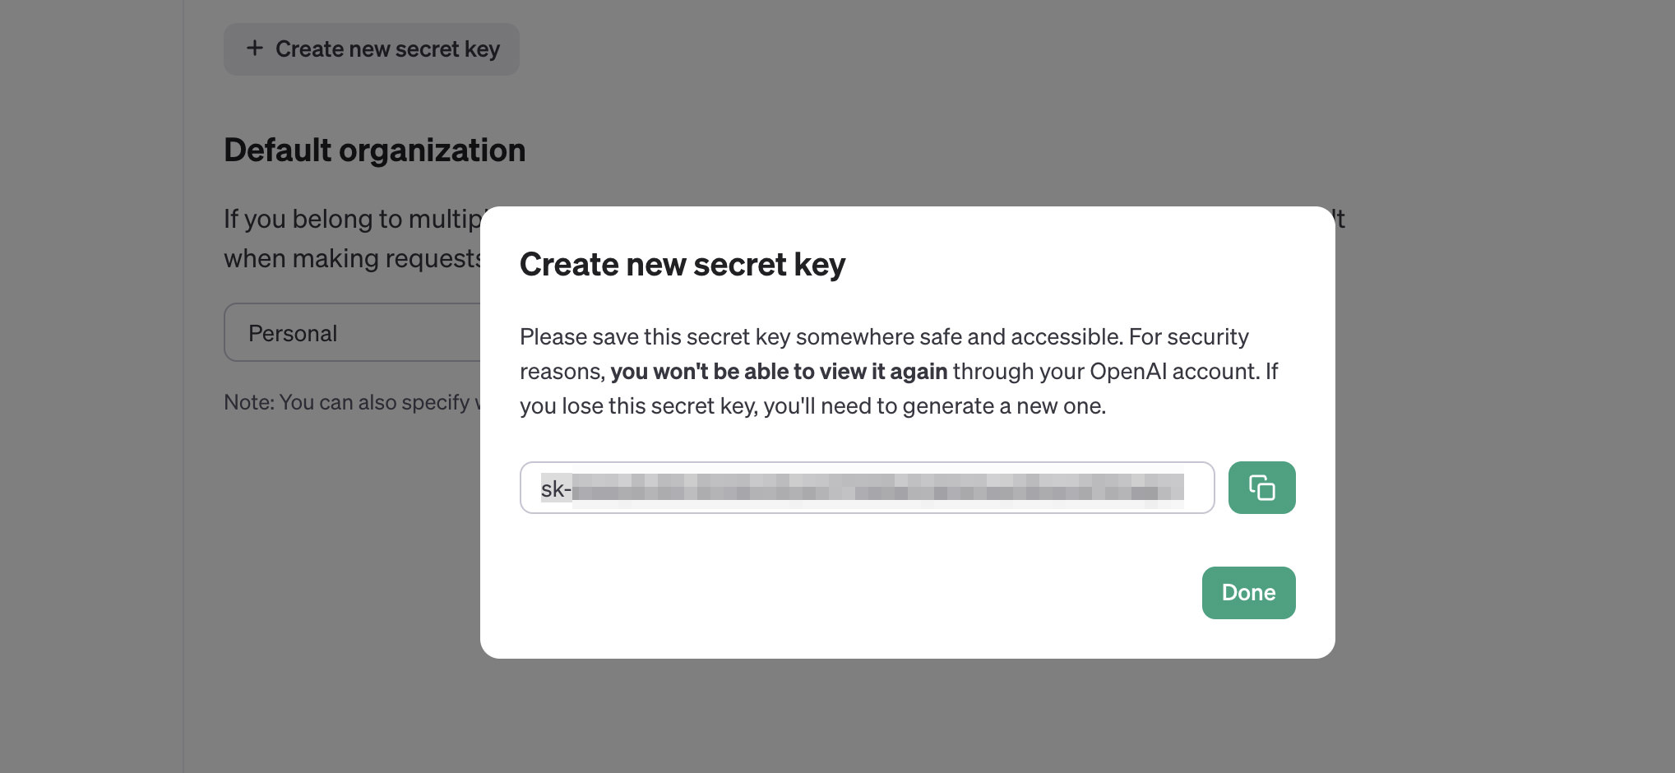This screenshot has width=1675, height=773.
Task: Click the sk- prefix in the key field
Action: click(x=556, y=489)
